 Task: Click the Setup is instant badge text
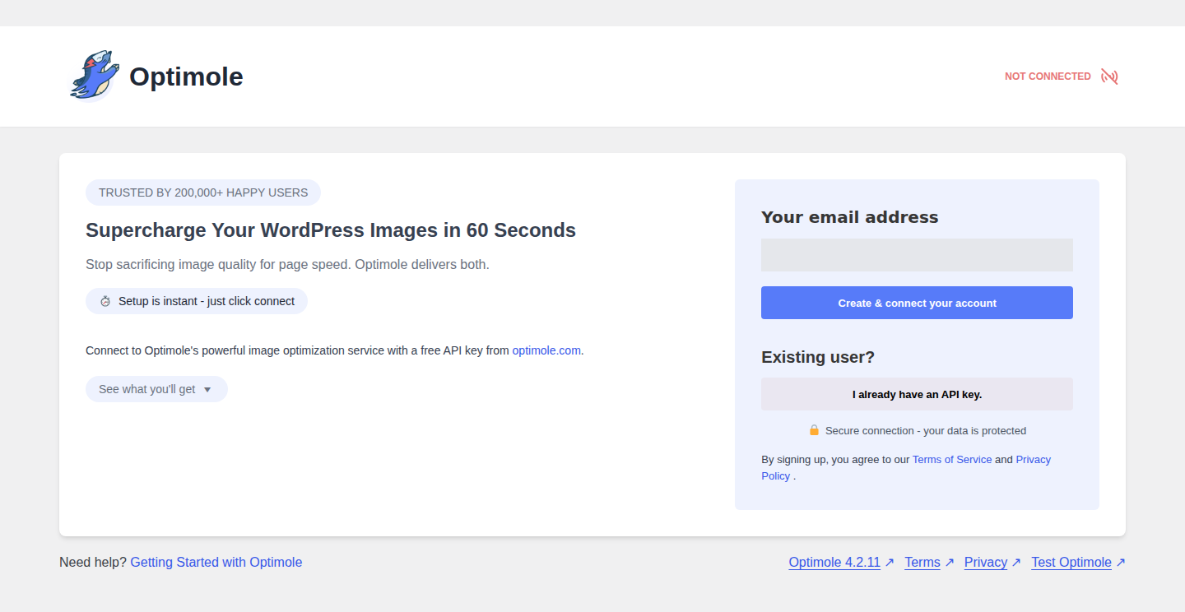(207, 301)
